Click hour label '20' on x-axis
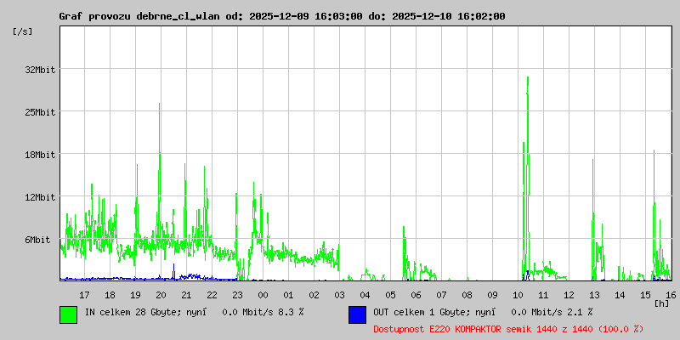 coord(161,295)
